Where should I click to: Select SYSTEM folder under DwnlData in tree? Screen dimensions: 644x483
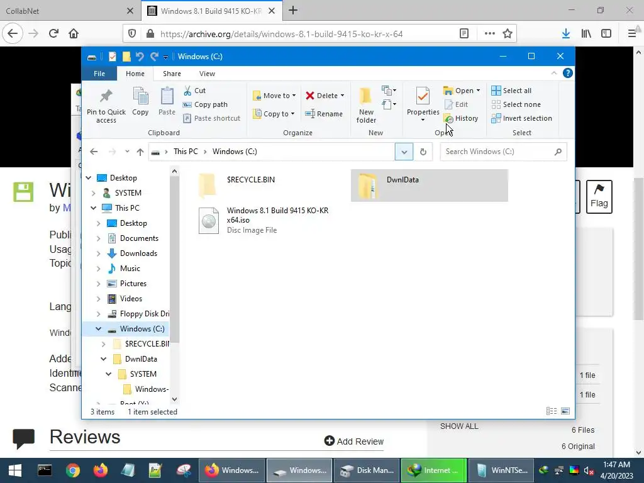point(143,374)
